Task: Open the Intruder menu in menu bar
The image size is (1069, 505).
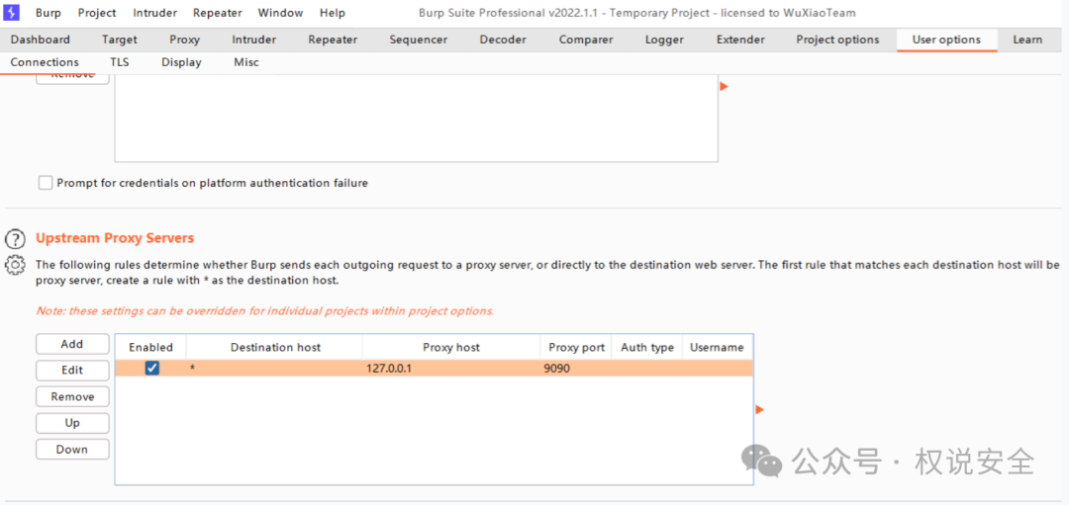Action: tap(154, 13)
